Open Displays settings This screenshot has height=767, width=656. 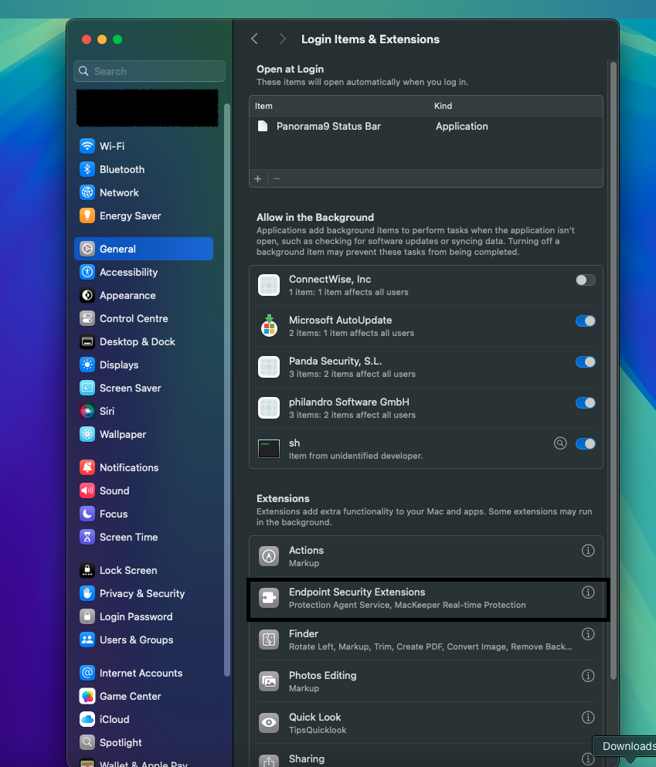tap(144, 365)
